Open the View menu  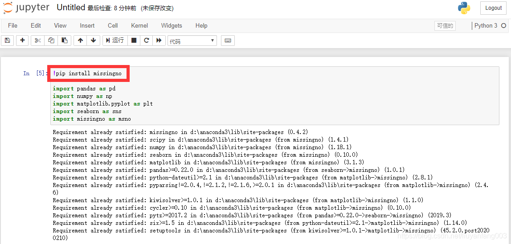tap(60, 25)
